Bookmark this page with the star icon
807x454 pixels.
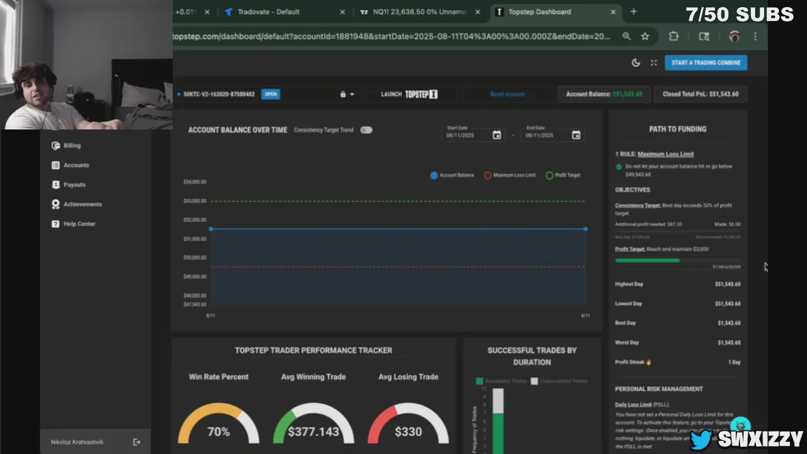[645, 37]
